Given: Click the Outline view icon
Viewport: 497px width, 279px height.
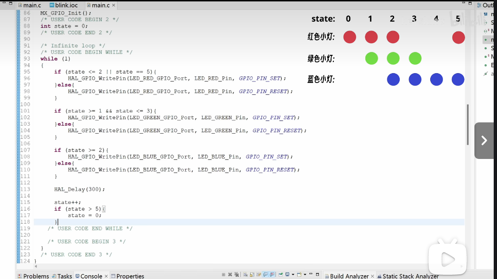Looking at the screenshot, I should pyautogui.click(x=479, y=5).
